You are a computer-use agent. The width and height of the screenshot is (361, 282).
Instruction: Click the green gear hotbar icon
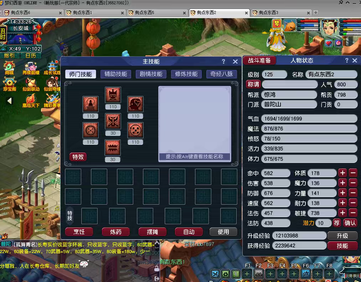pyautogui.click(x=226, y=274)
